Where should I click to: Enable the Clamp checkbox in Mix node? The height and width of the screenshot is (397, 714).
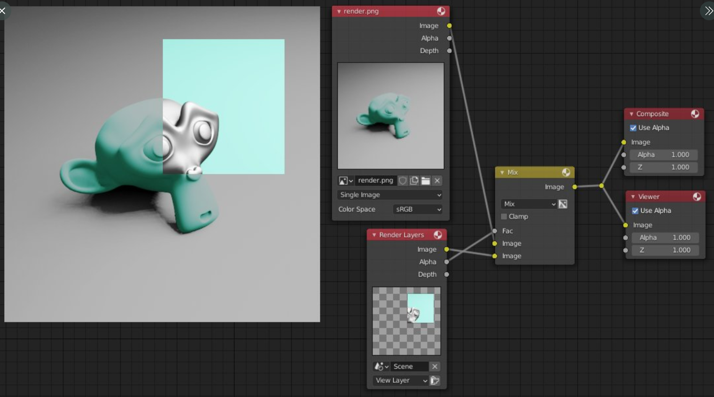pos(504,217)
